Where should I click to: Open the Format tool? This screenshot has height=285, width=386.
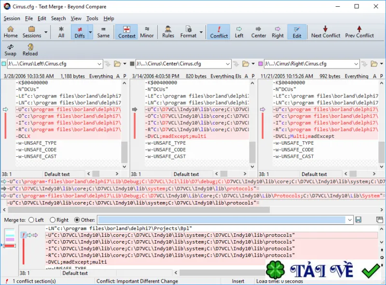(188, 32)
